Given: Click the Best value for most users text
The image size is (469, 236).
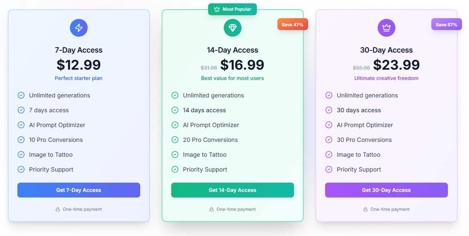Looking at the screenshot, I should tap(232, 78).
